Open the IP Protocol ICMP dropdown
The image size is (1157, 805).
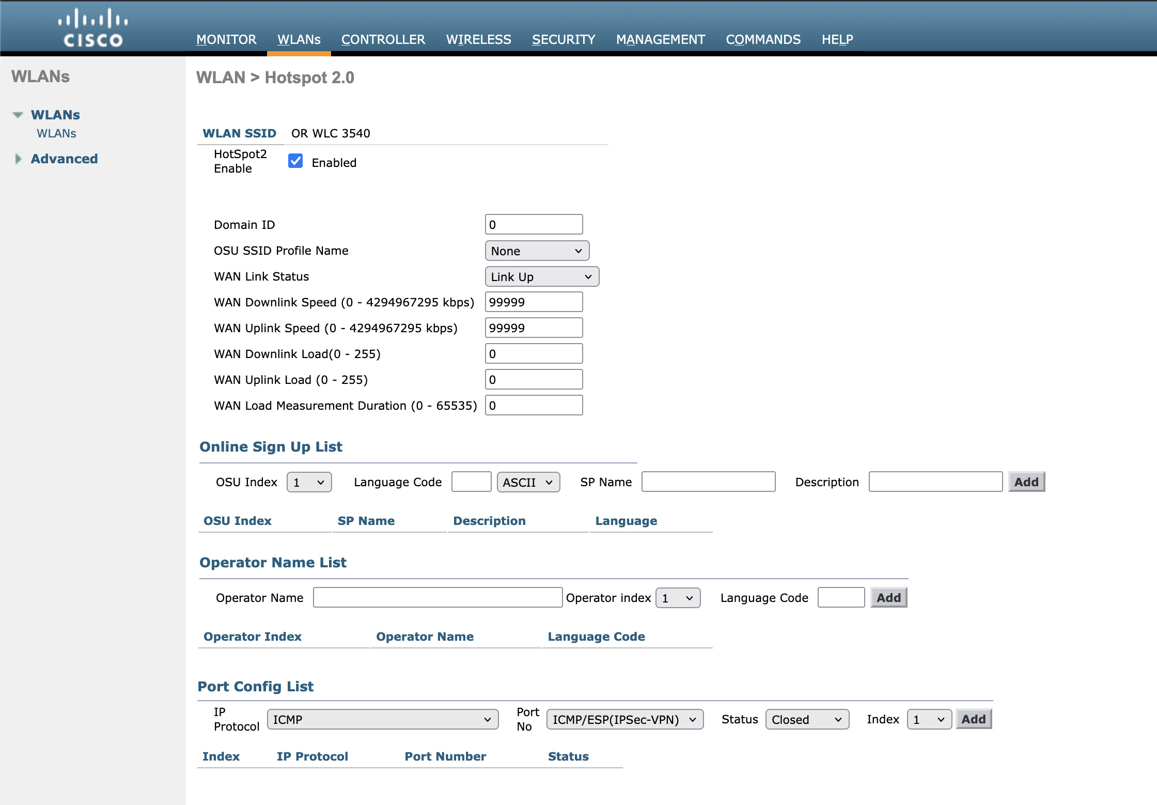tap(383, 719)
